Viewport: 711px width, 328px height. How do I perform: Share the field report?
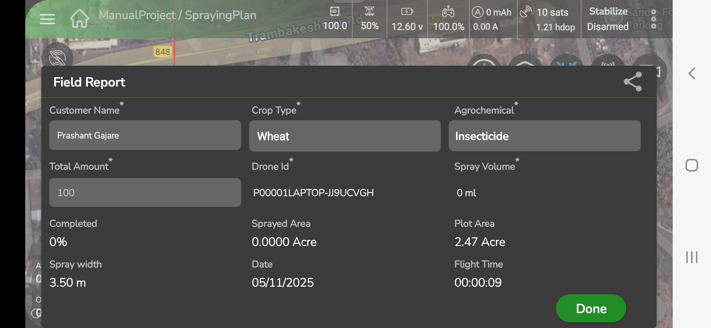[x=633, y=82]
